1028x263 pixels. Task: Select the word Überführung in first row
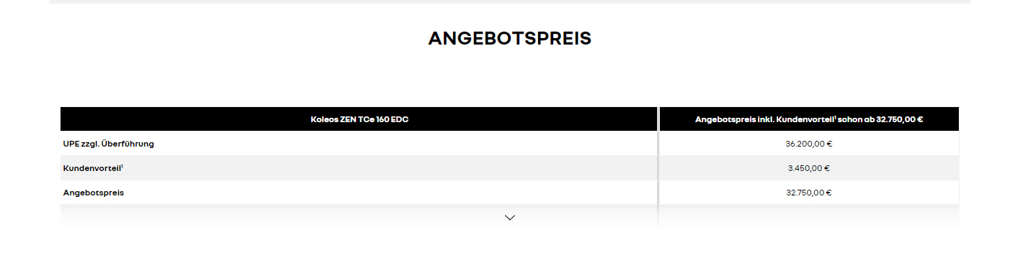(128, 144)
